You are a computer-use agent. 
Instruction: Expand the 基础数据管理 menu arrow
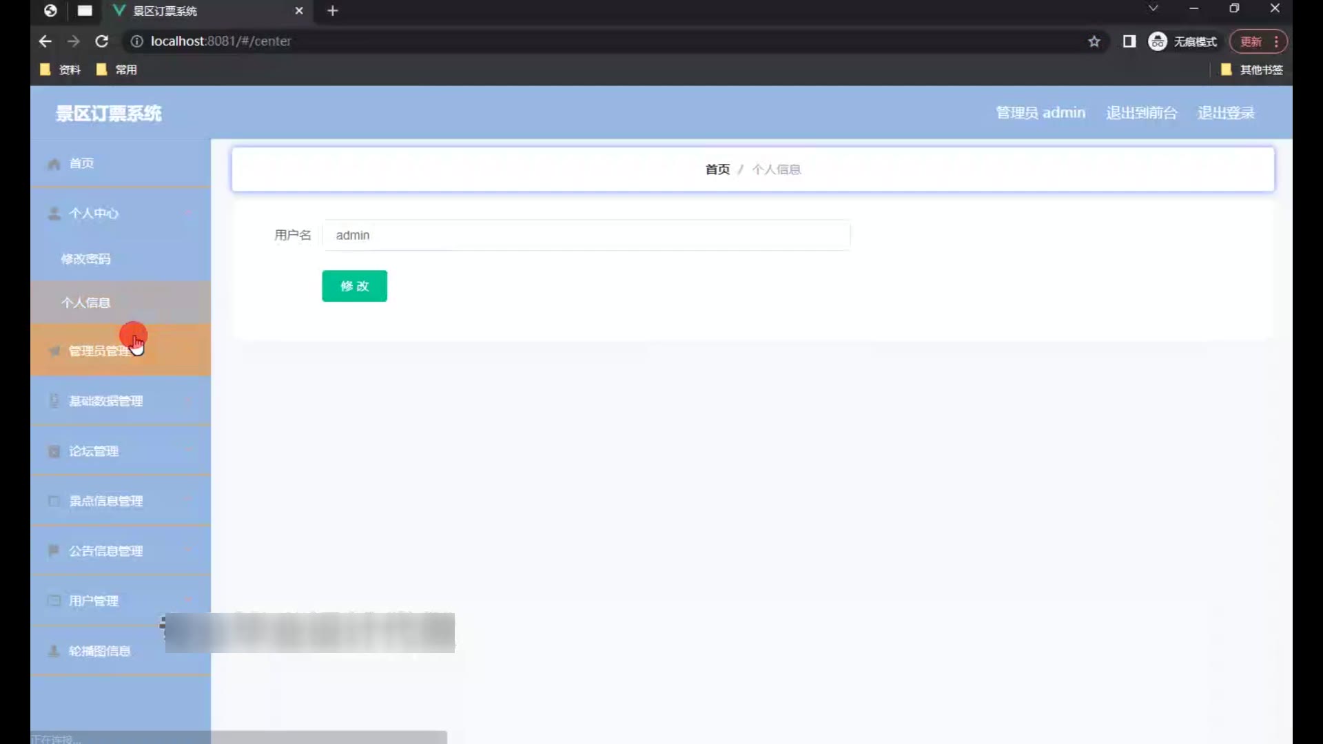point(188,401)
